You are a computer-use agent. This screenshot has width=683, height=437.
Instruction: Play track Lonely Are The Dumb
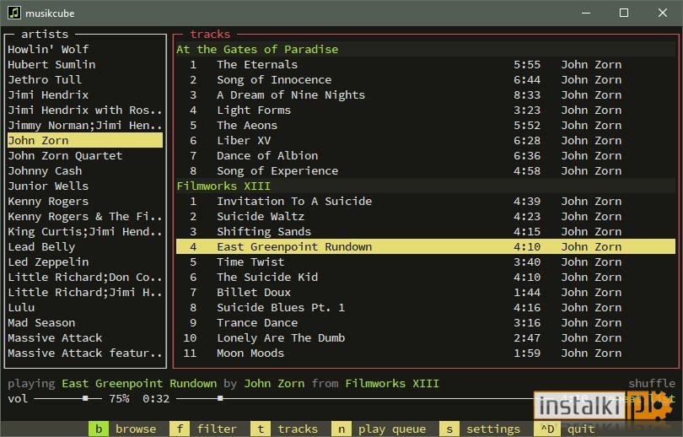click(426, 338)
